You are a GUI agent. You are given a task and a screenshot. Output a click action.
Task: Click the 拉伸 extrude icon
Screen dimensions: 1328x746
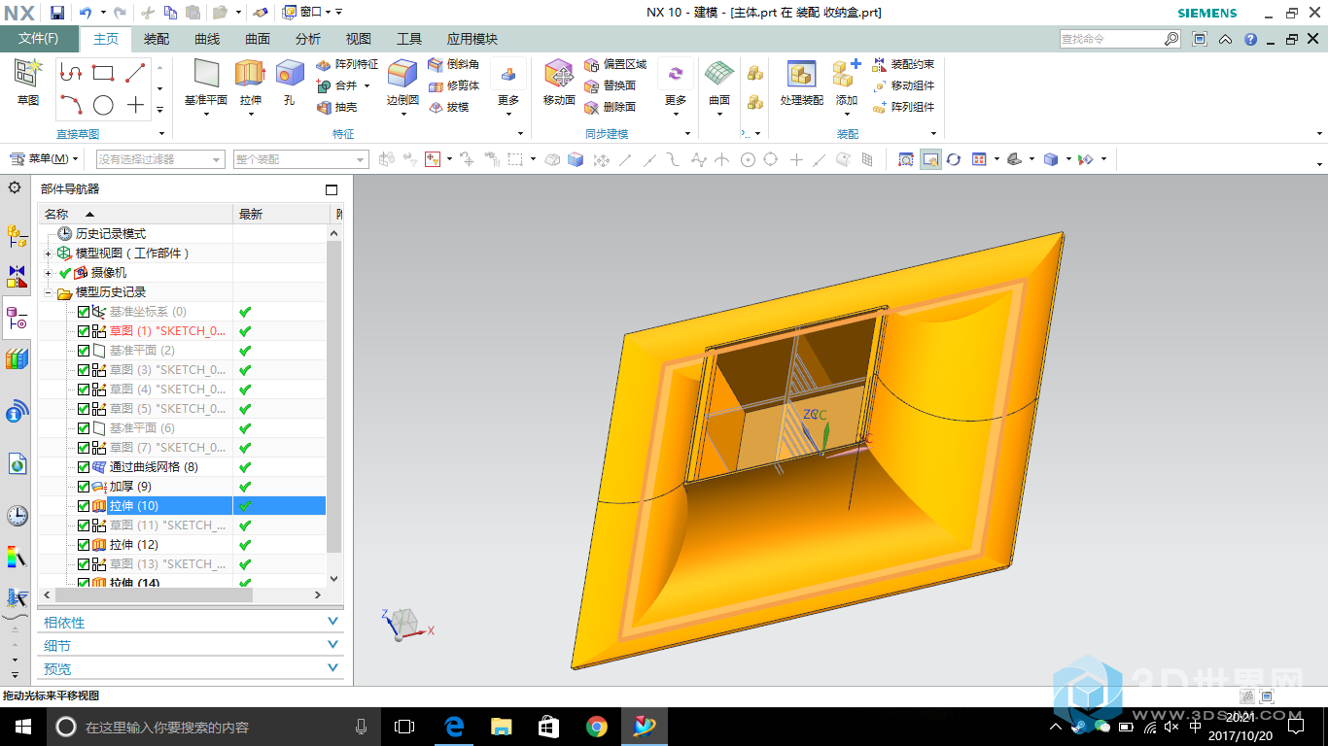[250, 74]
